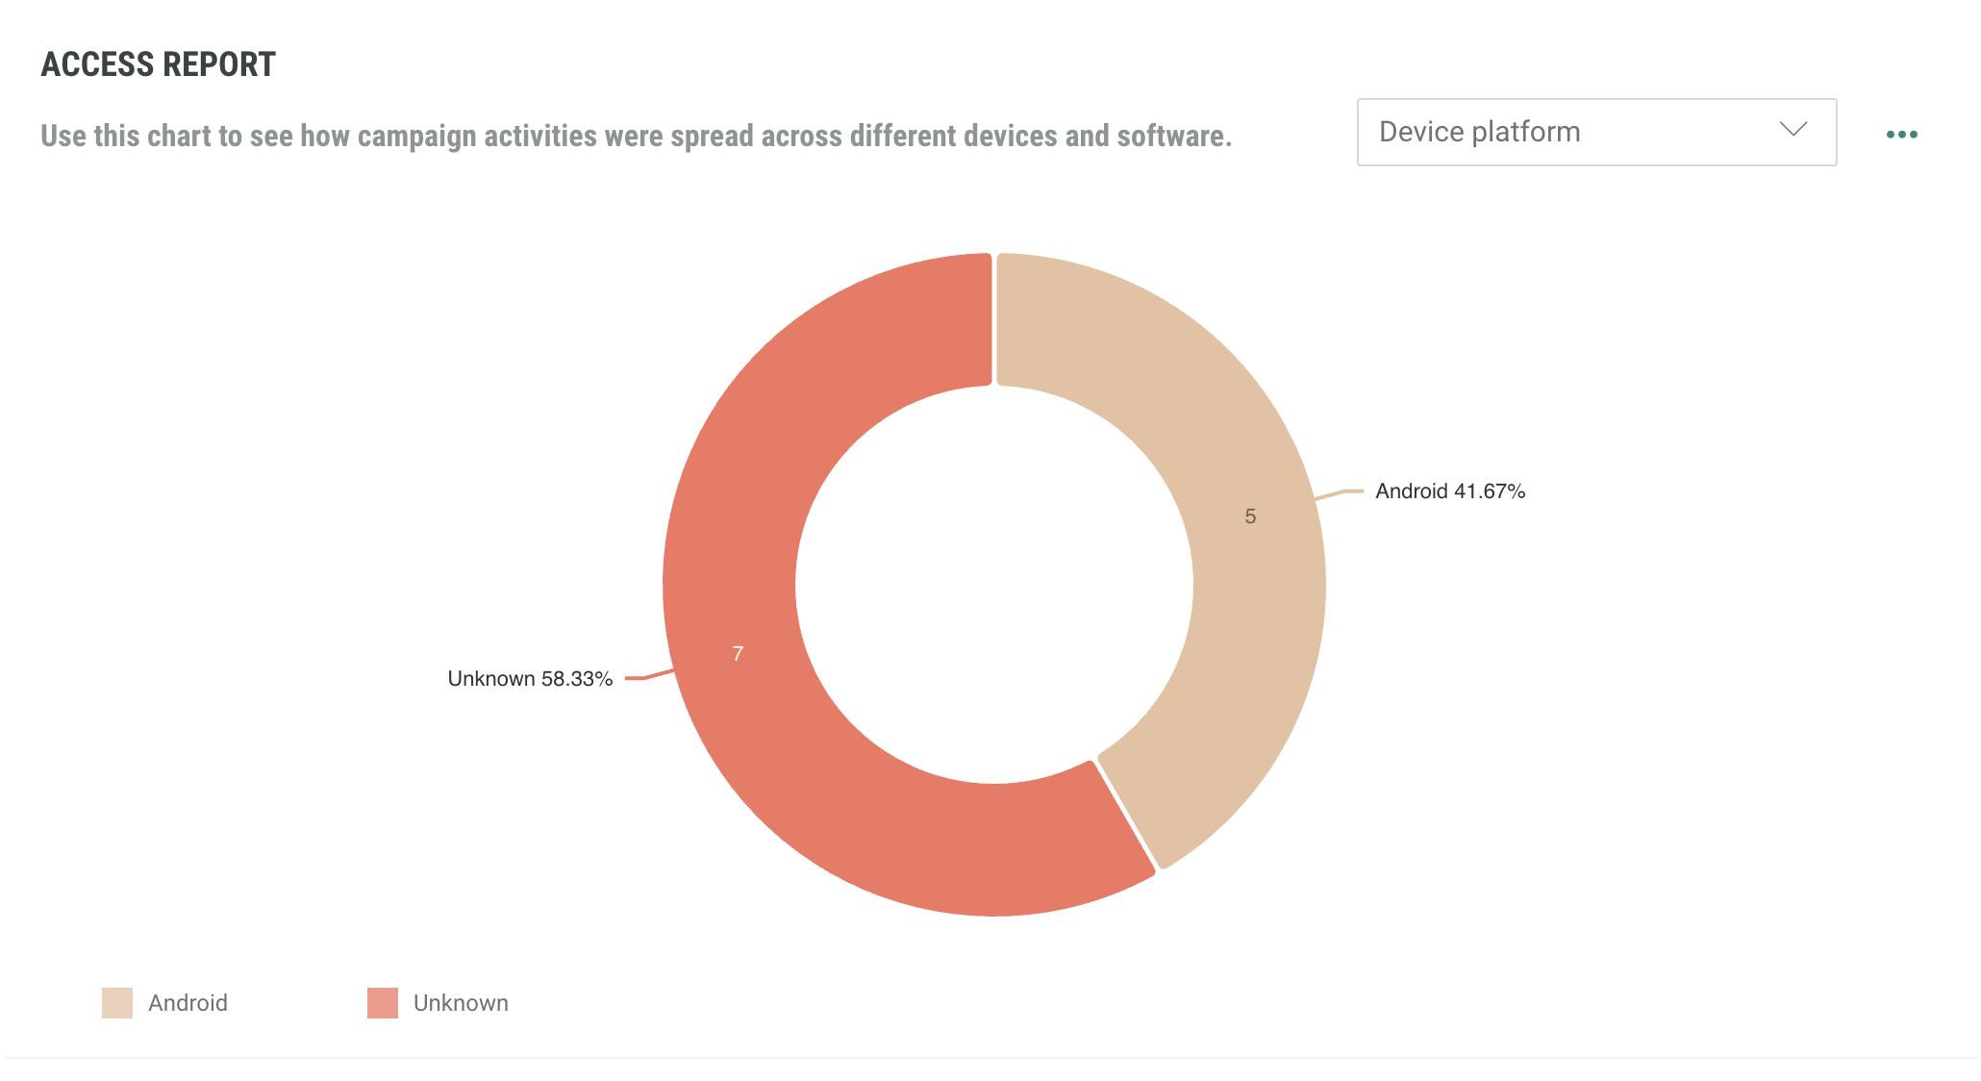Click the dropdown chevron arrow

(1793, 130)
